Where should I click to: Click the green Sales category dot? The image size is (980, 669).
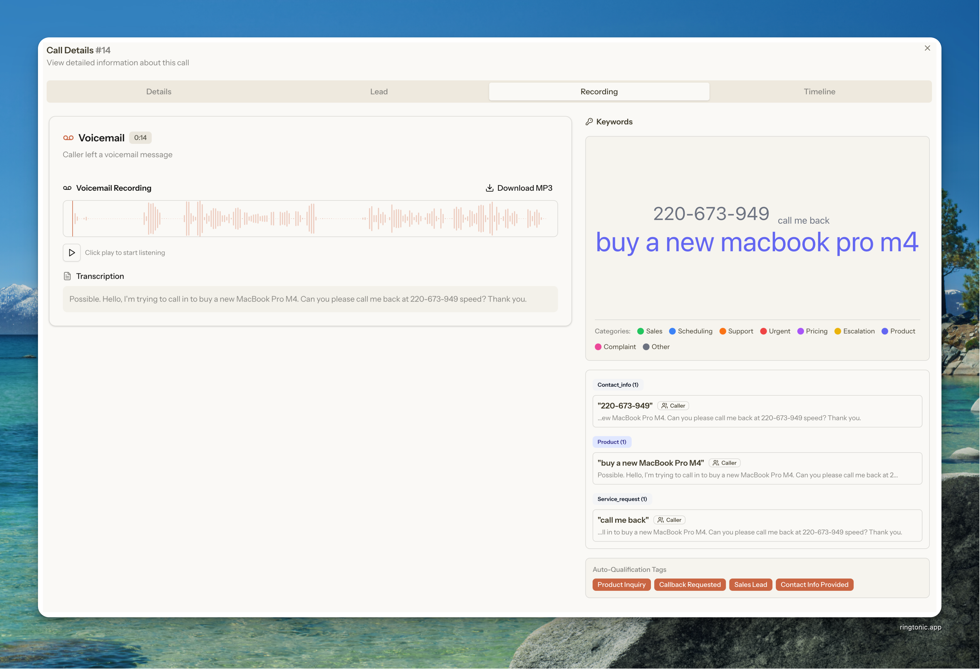click(640, 331)
